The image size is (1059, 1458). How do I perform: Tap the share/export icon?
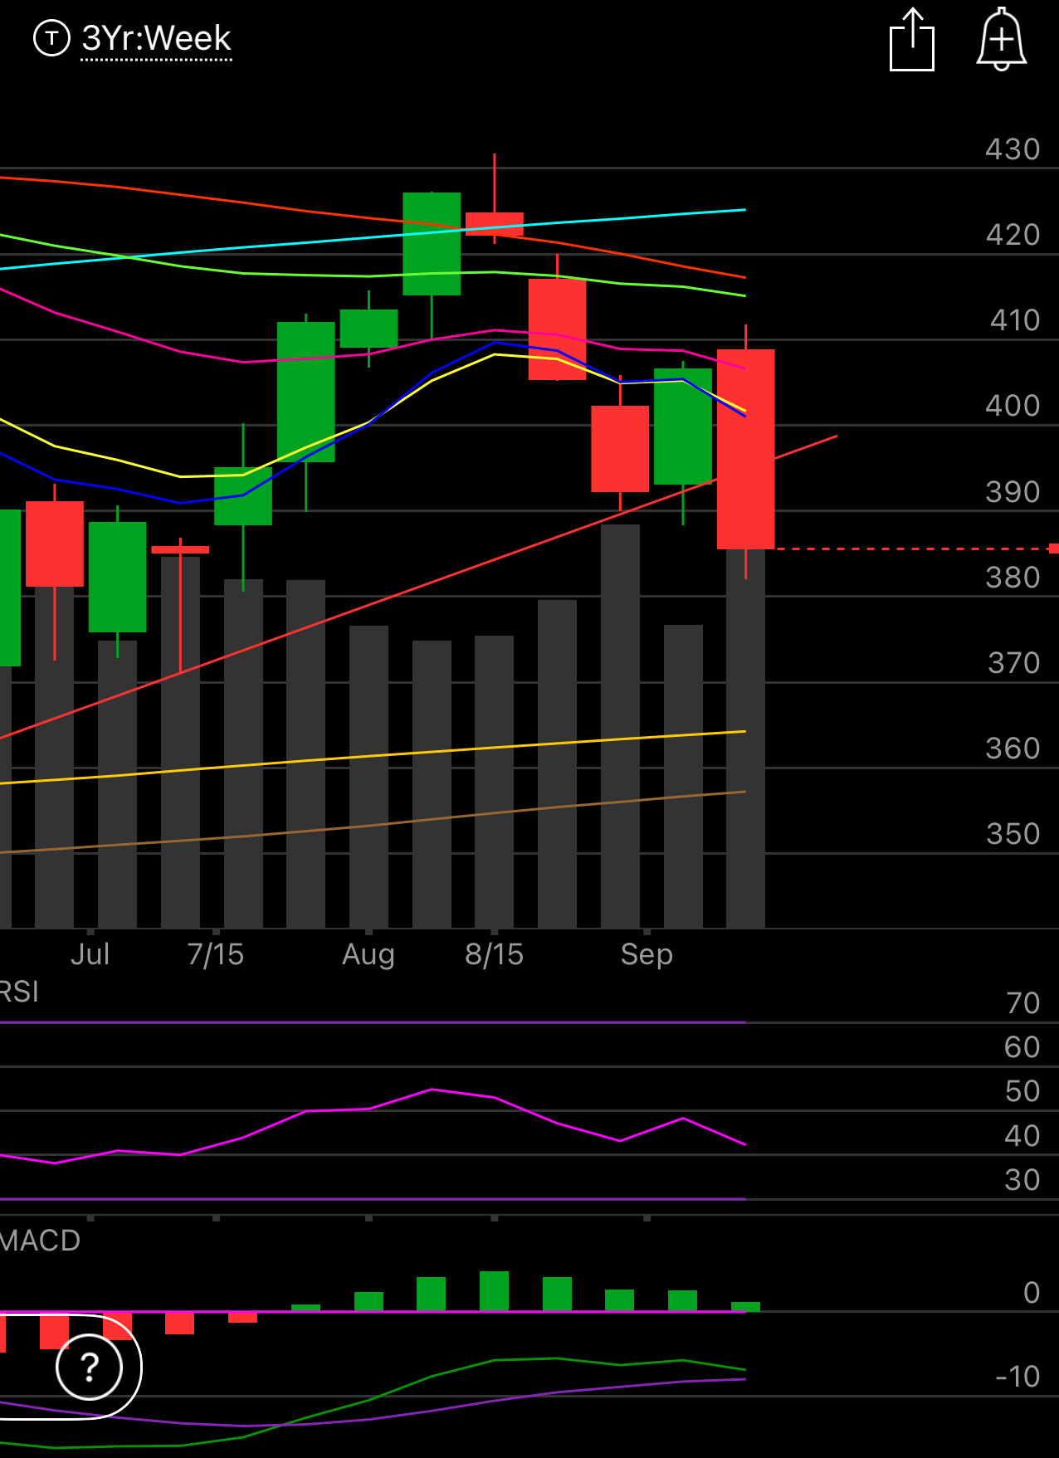click(x=912, y=39)
